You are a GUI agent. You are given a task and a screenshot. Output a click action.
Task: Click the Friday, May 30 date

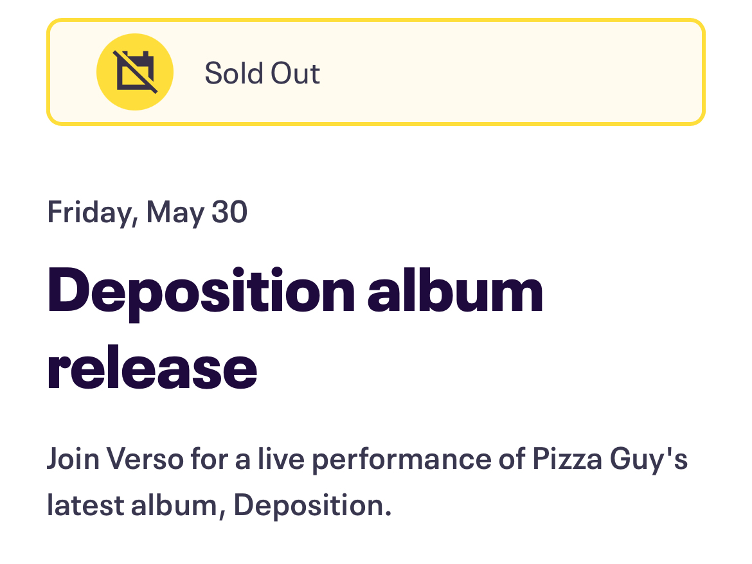coord(147,212)
